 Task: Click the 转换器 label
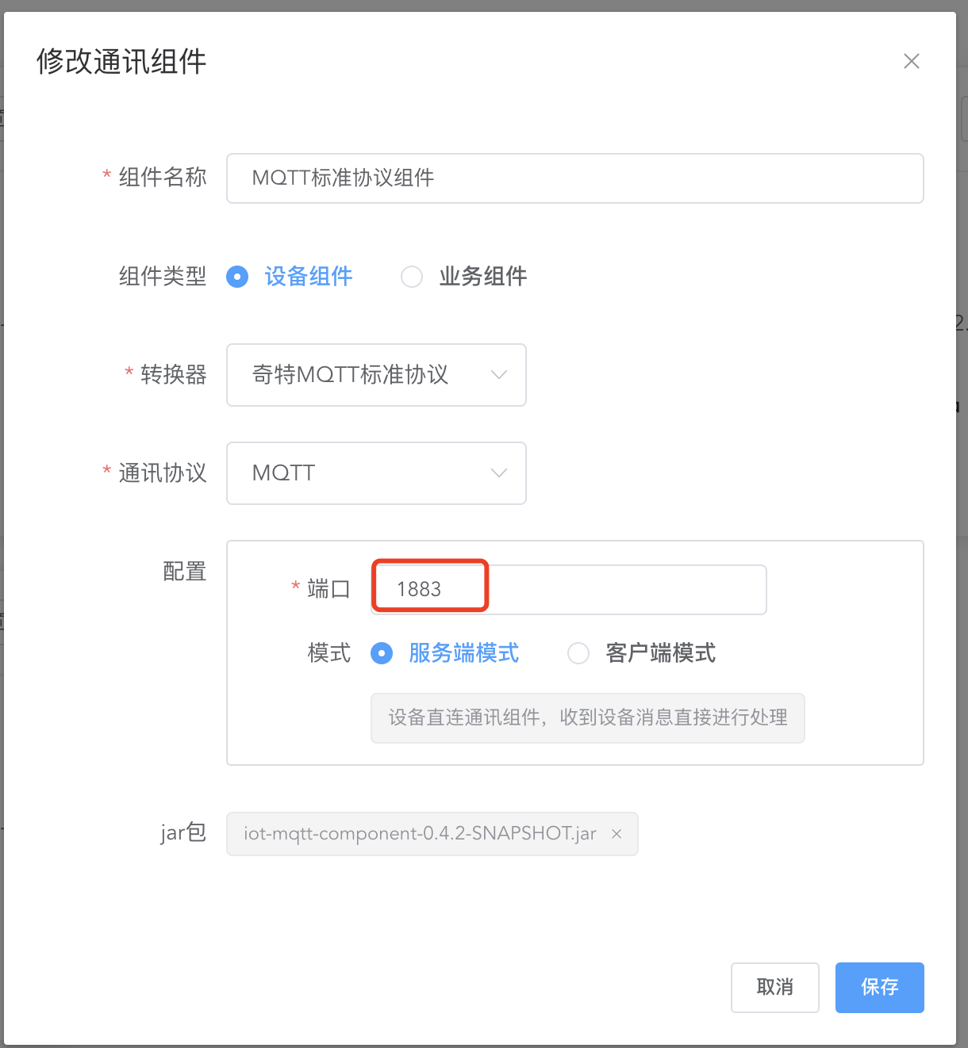[x=174, y=374]
